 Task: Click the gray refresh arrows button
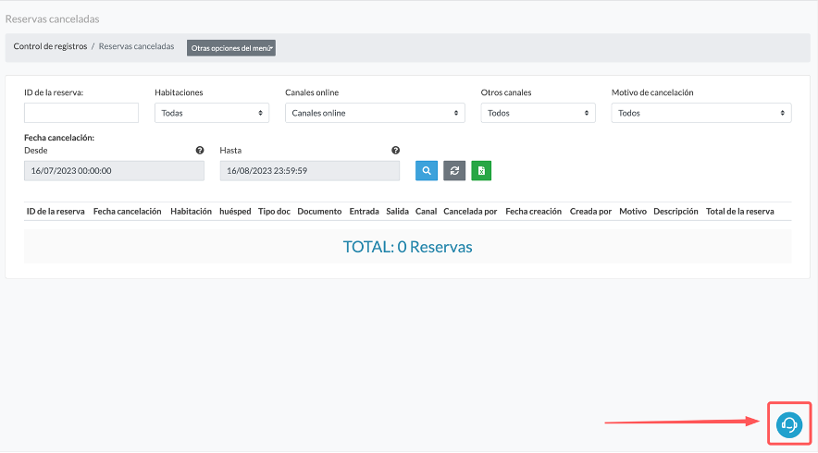point(453,171)
